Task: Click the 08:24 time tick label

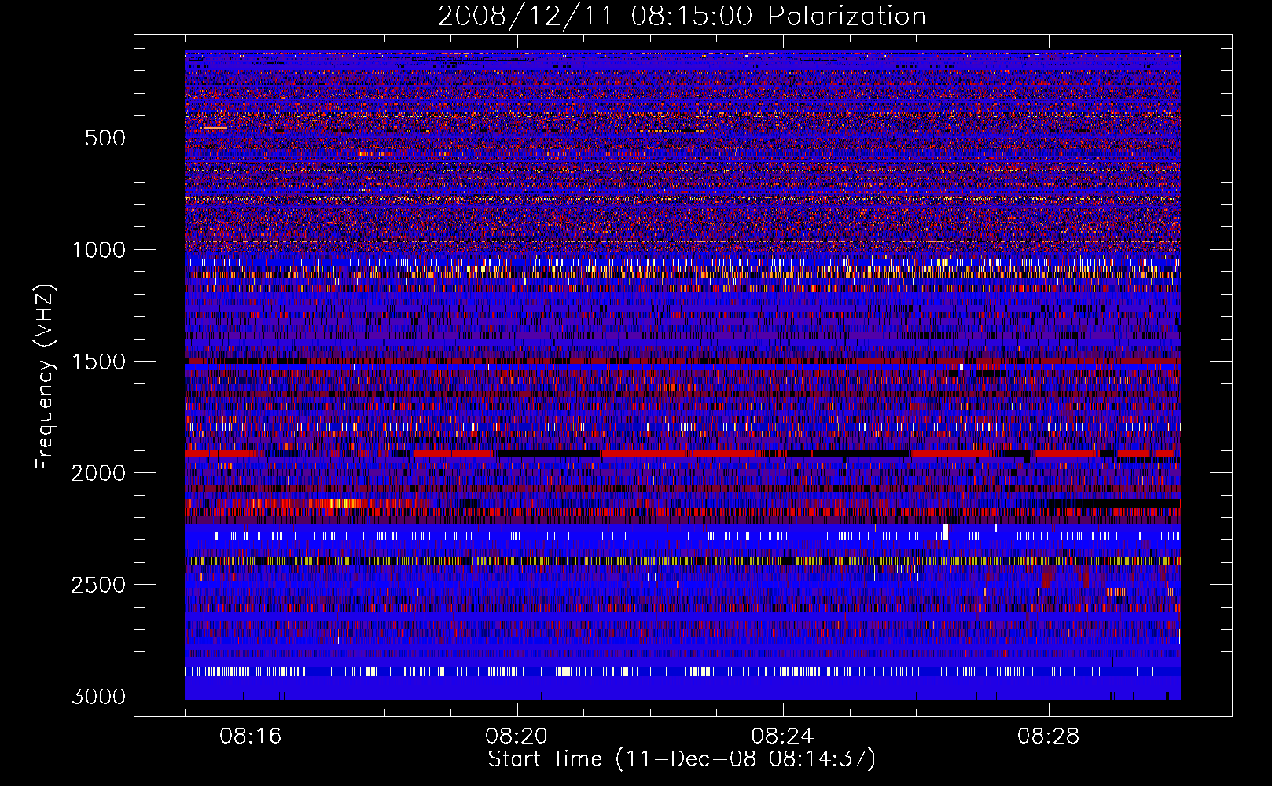Action: [x=782, y=736]
